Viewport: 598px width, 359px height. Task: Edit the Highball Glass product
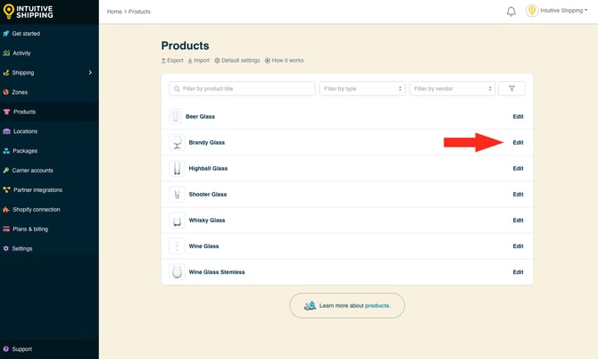[518, 168]
